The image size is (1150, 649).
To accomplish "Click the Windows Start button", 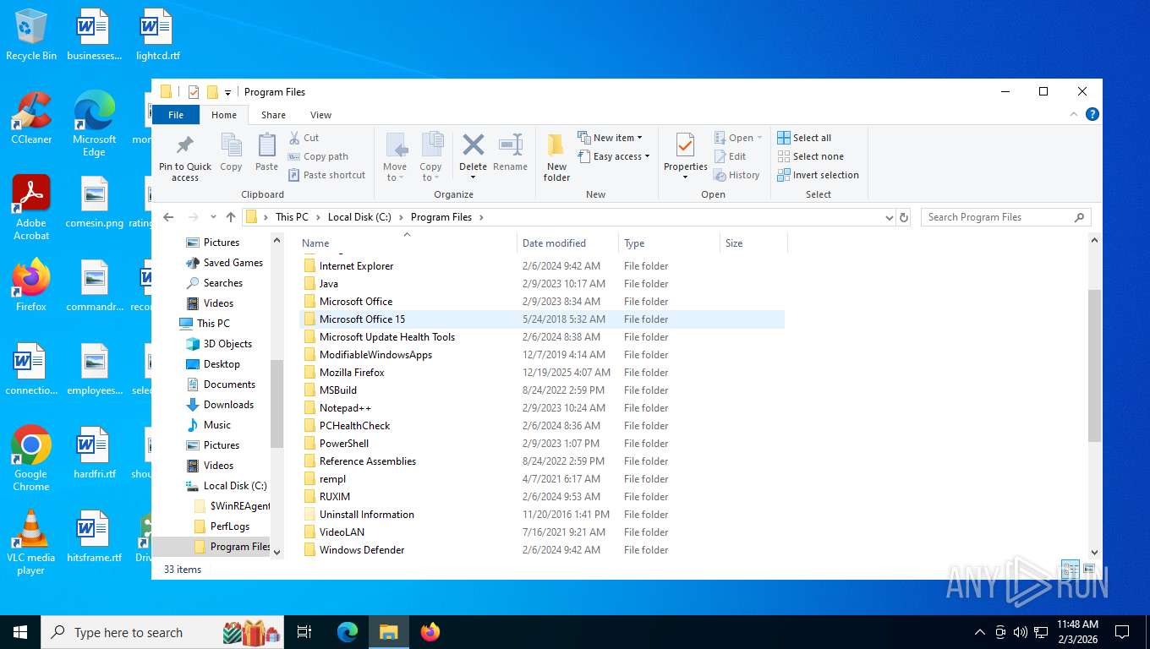I will tap(19, 632).
